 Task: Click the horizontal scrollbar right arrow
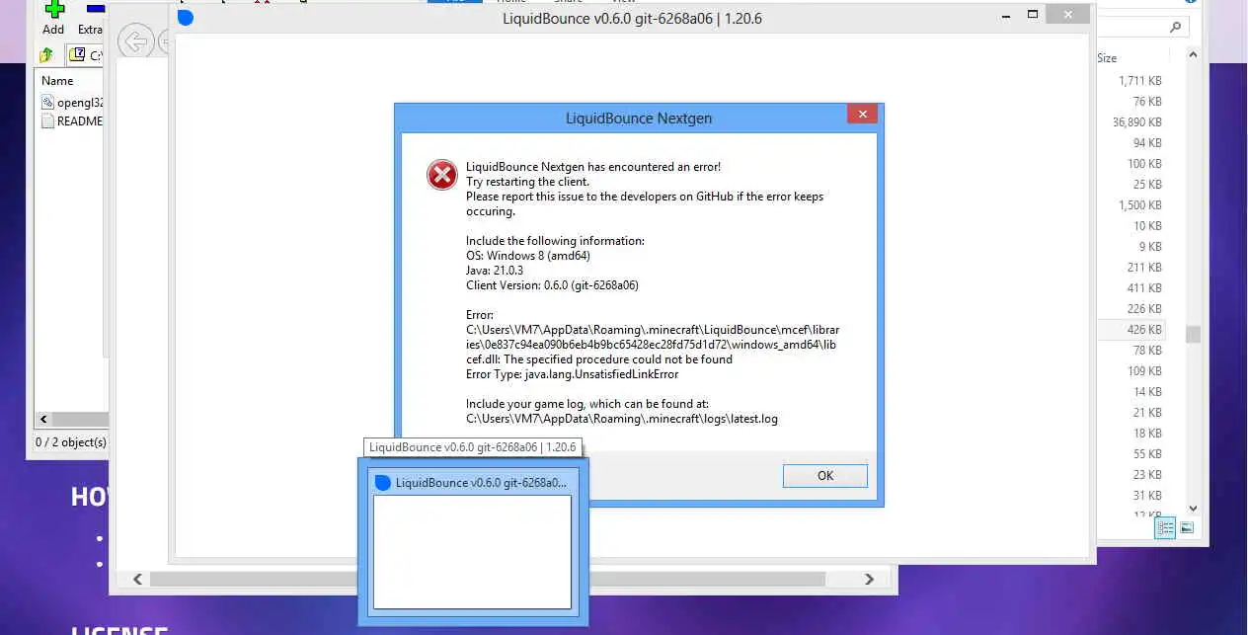click(869, 579)
